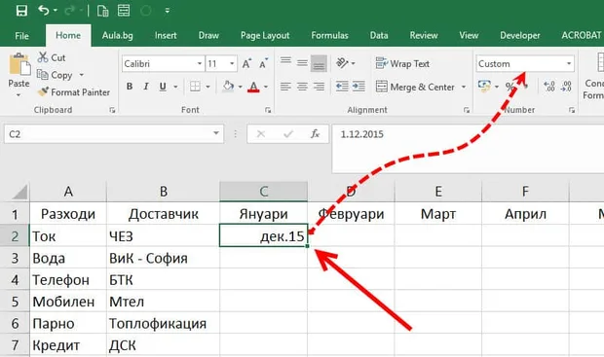604x357 pixels.
Task: Switch to the Review tab
Action: click(424, 35)
